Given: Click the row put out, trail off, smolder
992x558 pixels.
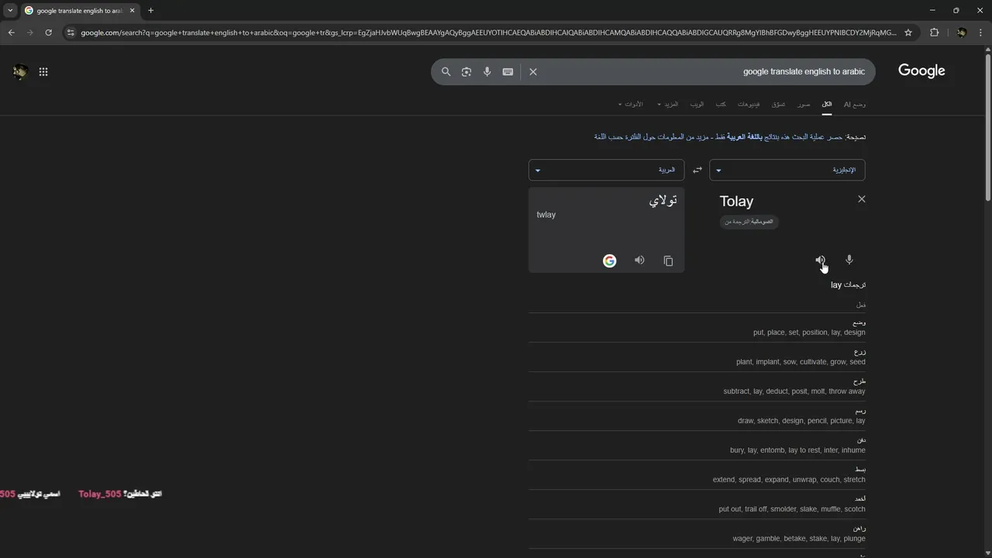Looking at the screenshot, I should click(x=697, y=504).
